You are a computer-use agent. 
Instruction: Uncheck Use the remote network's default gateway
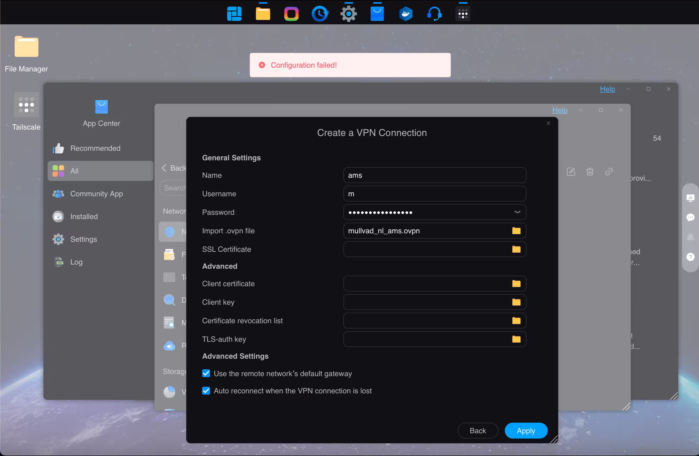(x=206, y=373)
